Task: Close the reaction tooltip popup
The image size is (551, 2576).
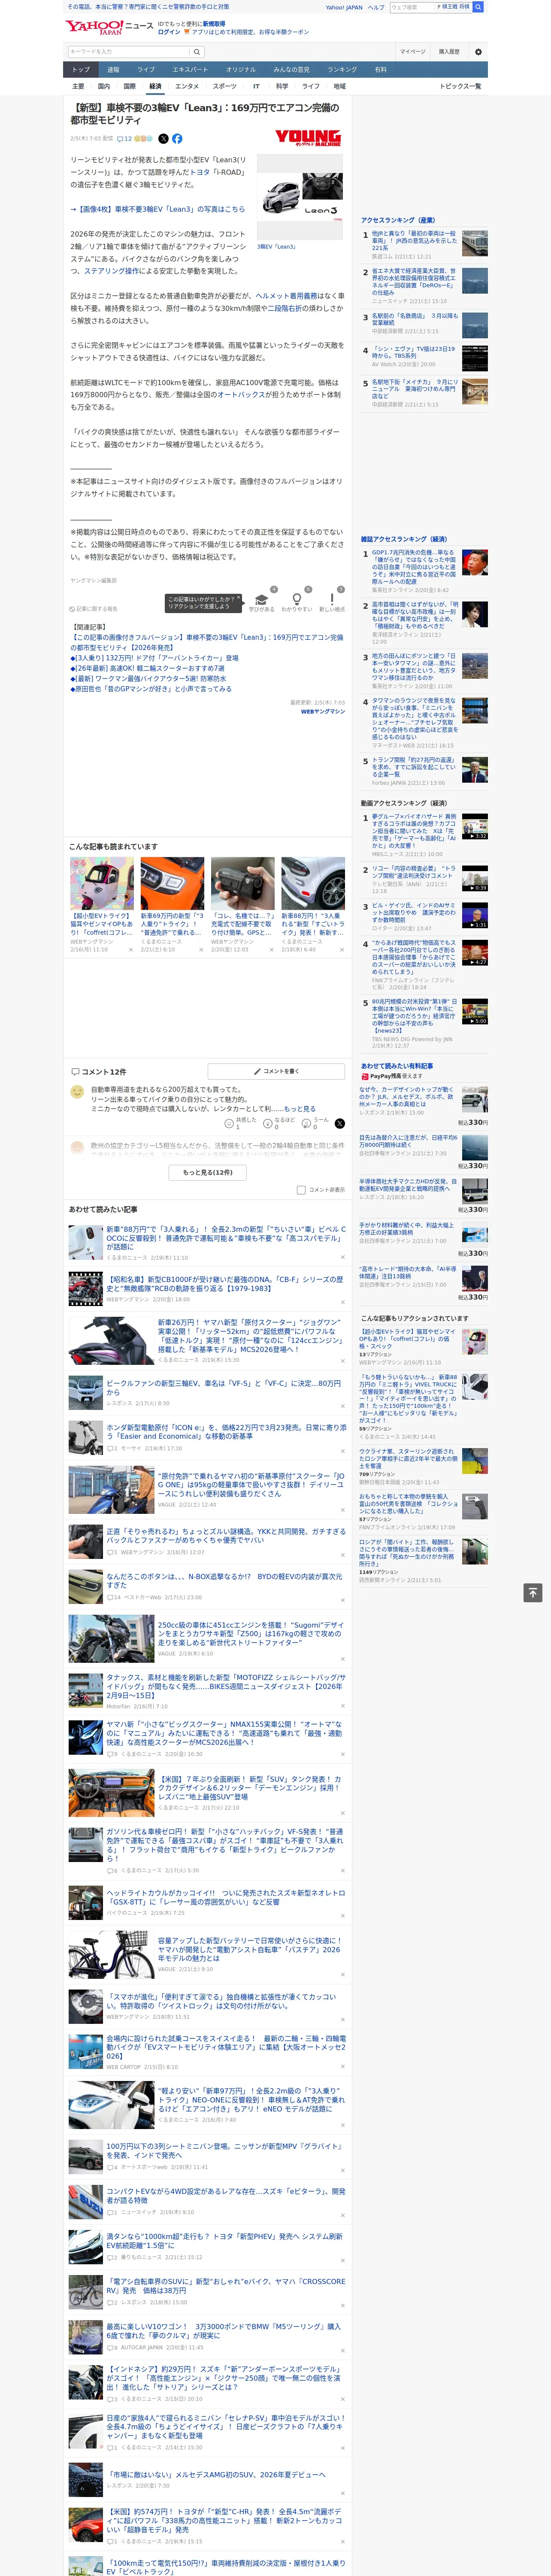Action: [x=240, y=598]
